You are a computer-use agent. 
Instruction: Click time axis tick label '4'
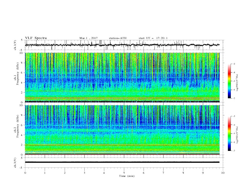[x=104, y=173]
